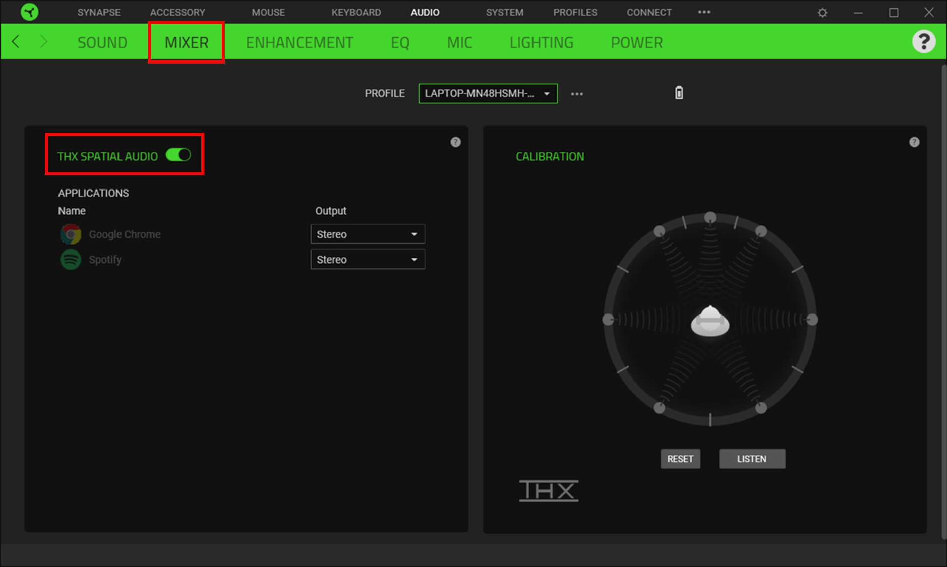
Task: Click the THX logo
Action: pyautogui.click(x=549, y=490)
